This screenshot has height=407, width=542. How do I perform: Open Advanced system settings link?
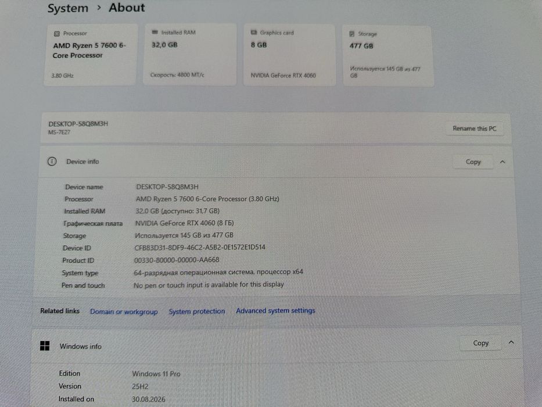[x=275, y=310]
